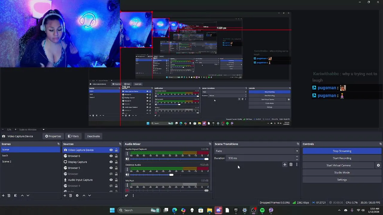This screenshot has height=215, width=383.
Task: Delete selected source with the trash icon
Action: [x=71, y=196]
